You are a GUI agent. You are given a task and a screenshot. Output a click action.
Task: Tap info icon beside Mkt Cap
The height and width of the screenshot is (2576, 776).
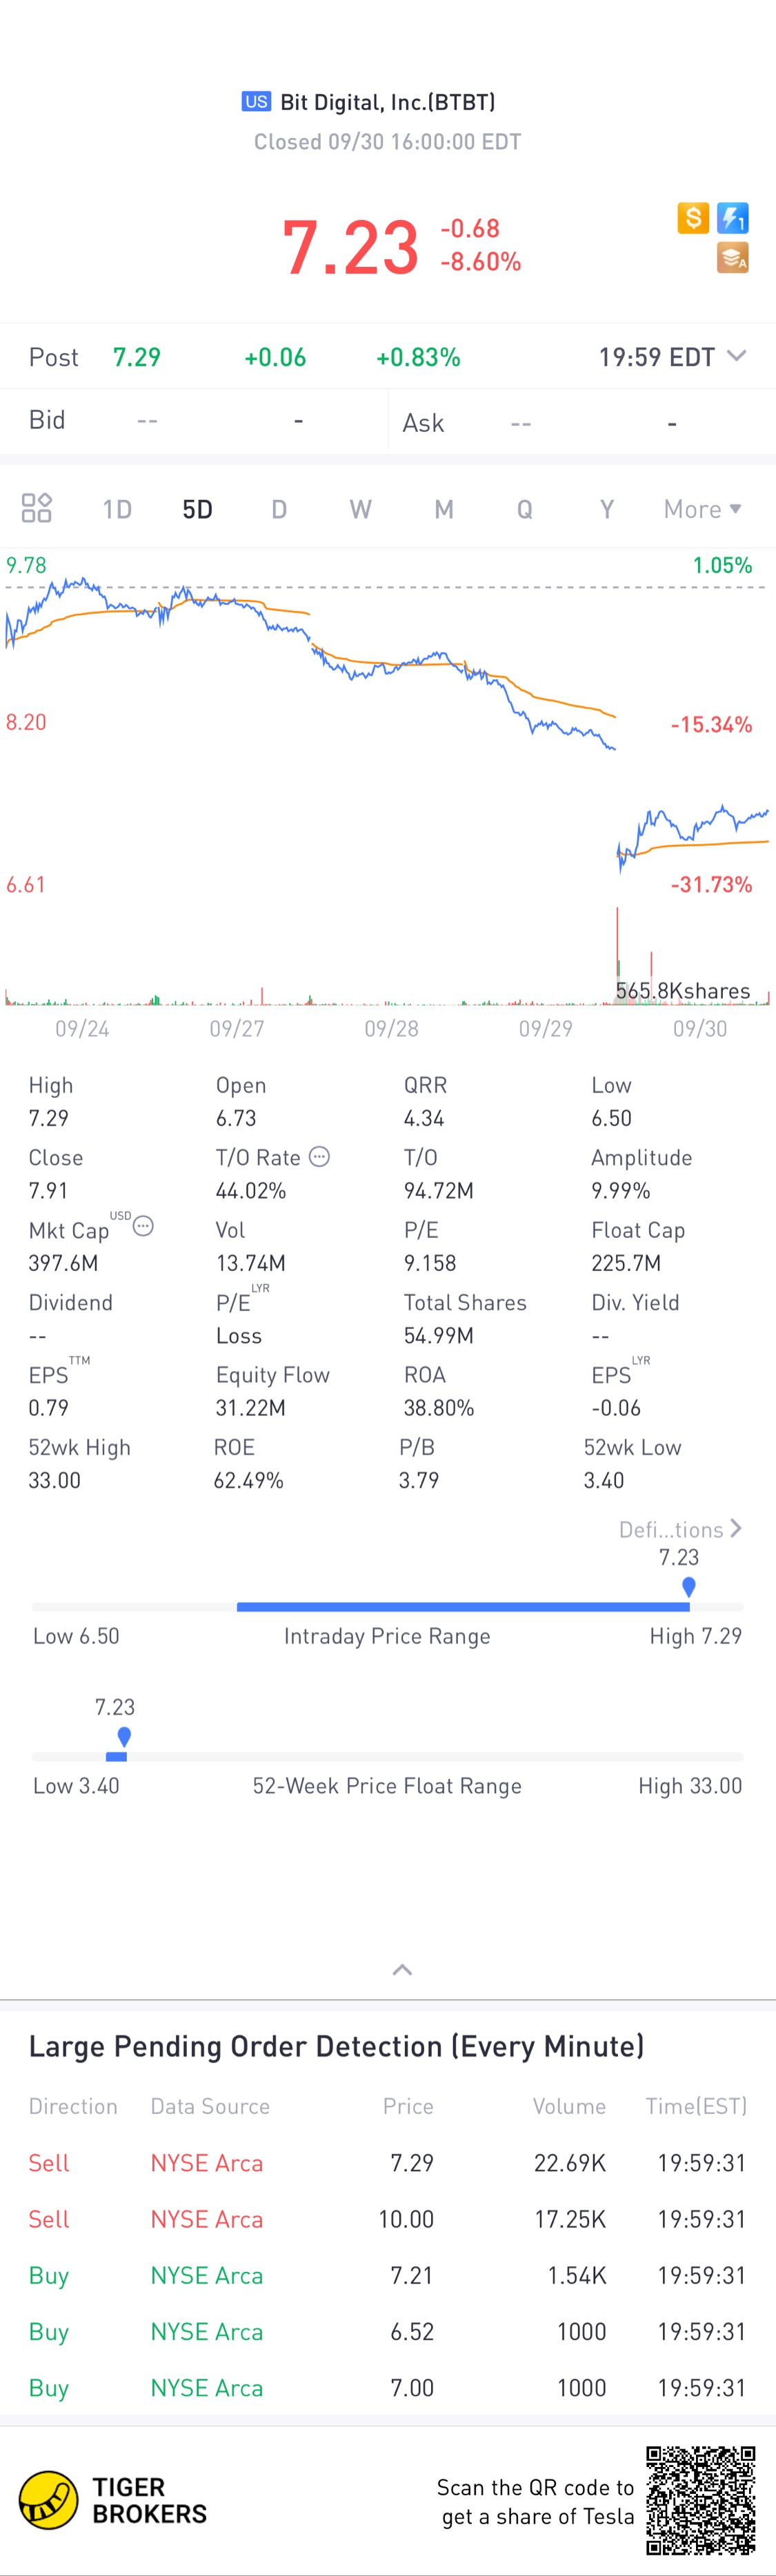pos(143,1226)
